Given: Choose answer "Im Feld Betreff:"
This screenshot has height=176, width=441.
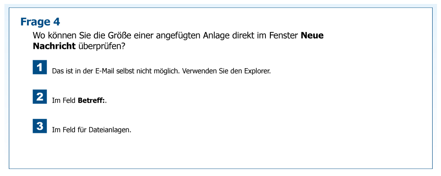Looking at the screenshot, I should coord(79,100).
